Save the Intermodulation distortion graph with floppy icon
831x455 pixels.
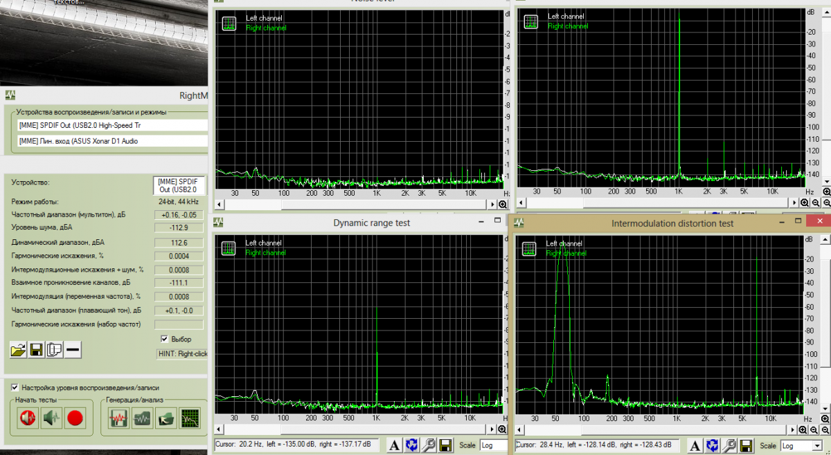(x=744, y=445)
